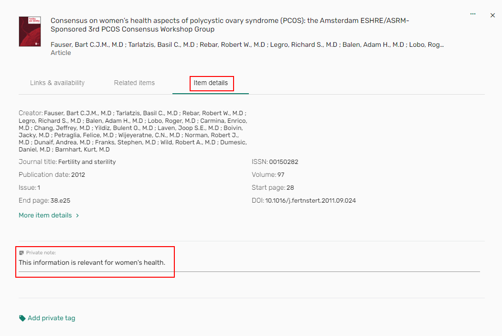The width and height of the screenshot is (502, 336).
Task: Expand More item details link
Action: (x=45, y=216)
